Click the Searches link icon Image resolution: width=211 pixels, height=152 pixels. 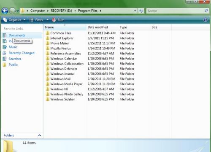point(5,59)
